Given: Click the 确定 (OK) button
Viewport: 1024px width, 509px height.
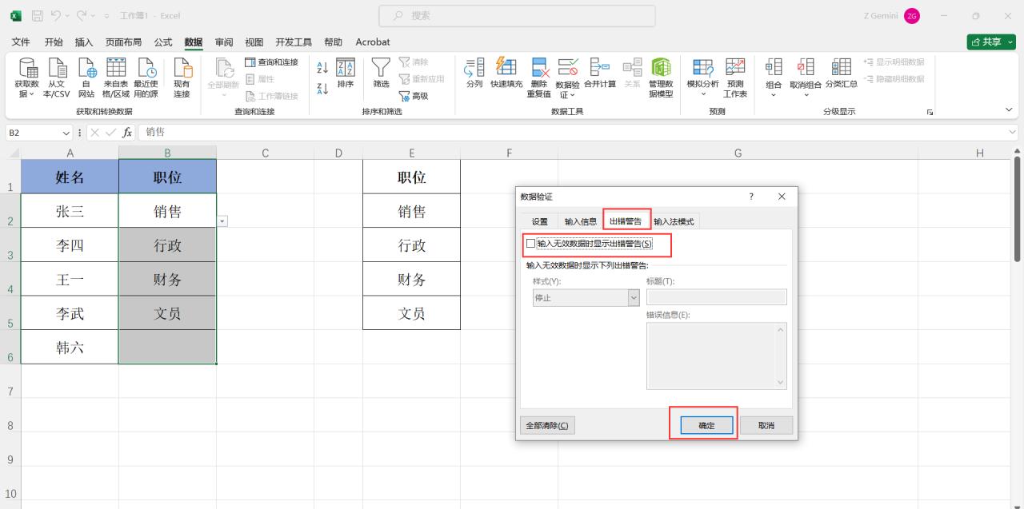Looking at the screenshot, I should click(707, 426).
